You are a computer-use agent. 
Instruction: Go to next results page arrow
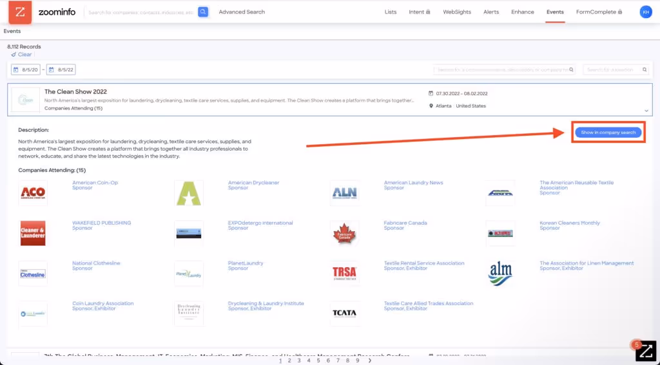pyautogui.click(x=369, y=360)
